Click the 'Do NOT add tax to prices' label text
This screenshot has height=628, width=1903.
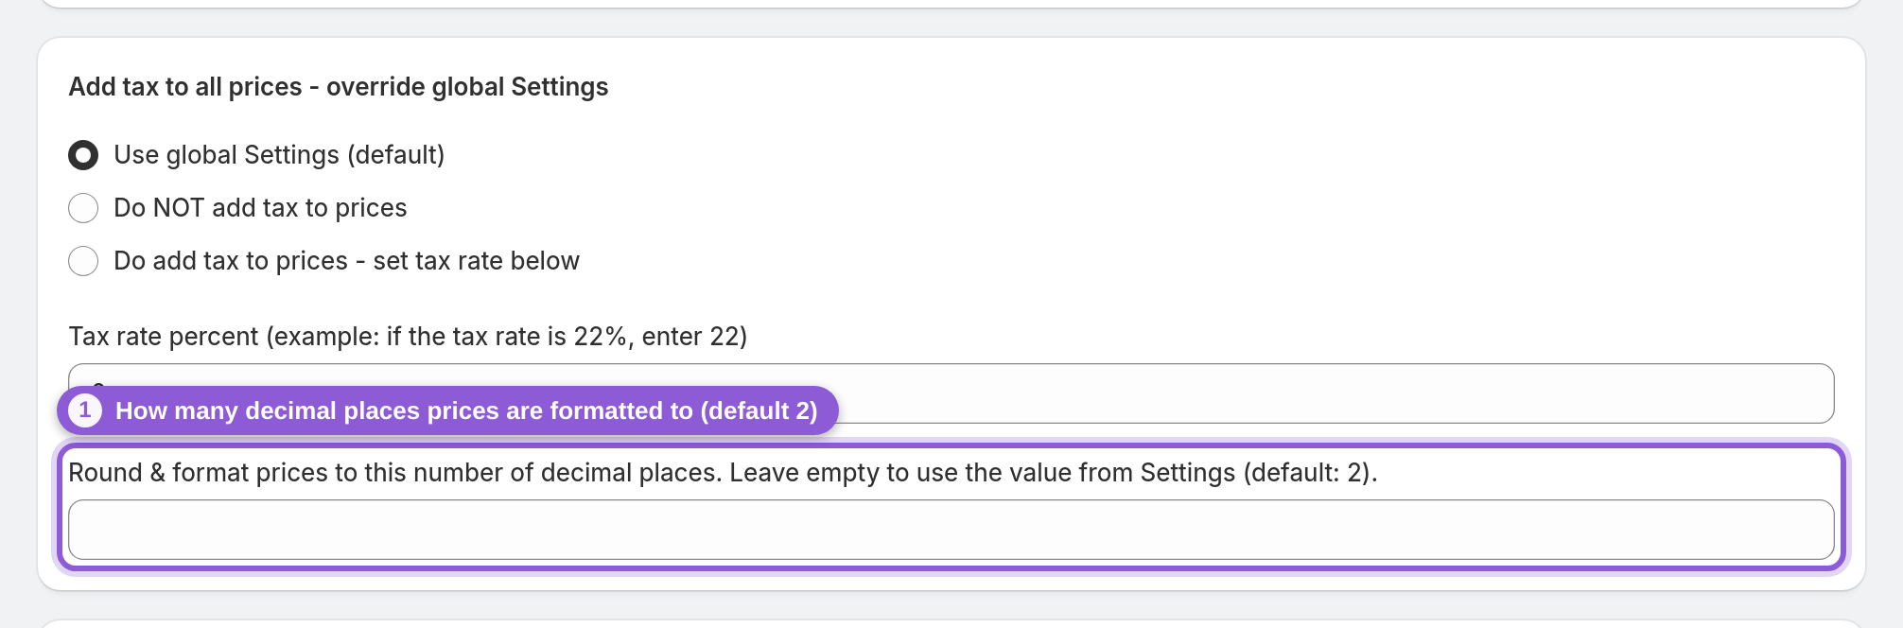(260, 208)
